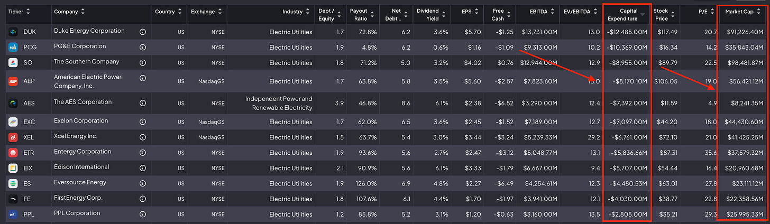Select FirstEnergy payout ratio 107.6%

pyautogui.click(x=366, y=199)
